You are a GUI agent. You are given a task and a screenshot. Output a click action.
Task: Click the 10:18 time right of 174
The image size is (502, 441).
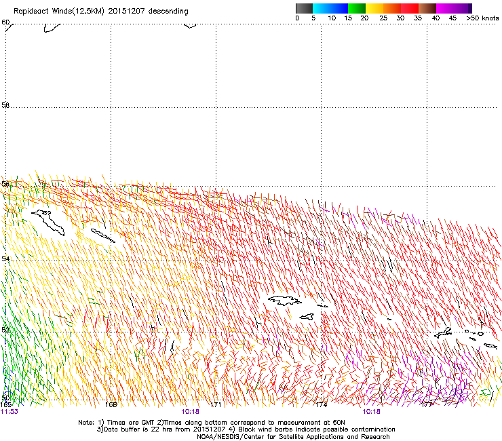371,412
